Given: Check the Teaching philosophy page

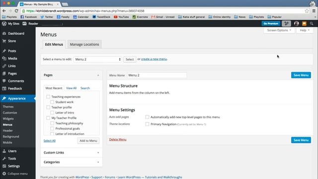Looking at the screenshot, I should click(x=52, y=123).
